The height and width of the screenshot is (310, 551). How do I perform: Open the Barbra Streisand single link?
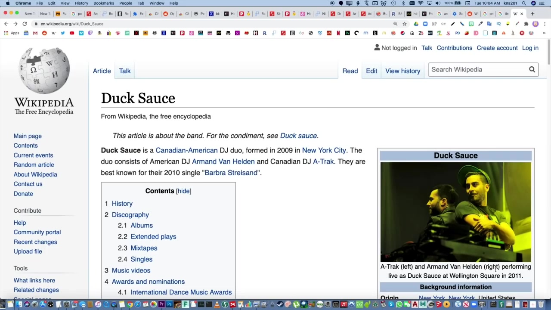tap(231, 173)
